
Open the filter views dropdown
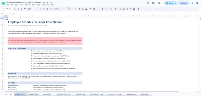(134, 9)
